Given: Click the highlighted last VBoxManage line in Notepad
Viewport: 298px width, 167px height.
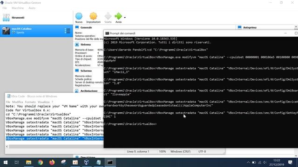Looking at the screenshot, I should pos(54,138).
